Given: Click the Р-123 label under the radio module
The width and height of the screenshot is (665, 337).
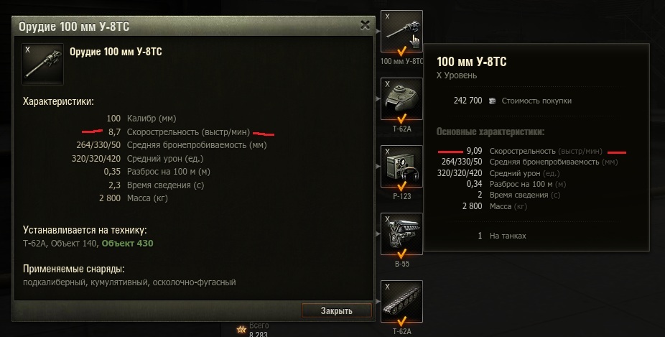Looking at the screenshot, I should (401, 196).
